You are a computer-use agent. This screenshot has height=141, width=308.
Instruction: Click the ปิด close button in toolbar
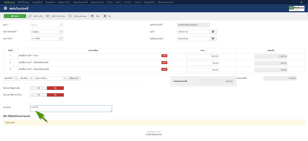tap(107, 16)
